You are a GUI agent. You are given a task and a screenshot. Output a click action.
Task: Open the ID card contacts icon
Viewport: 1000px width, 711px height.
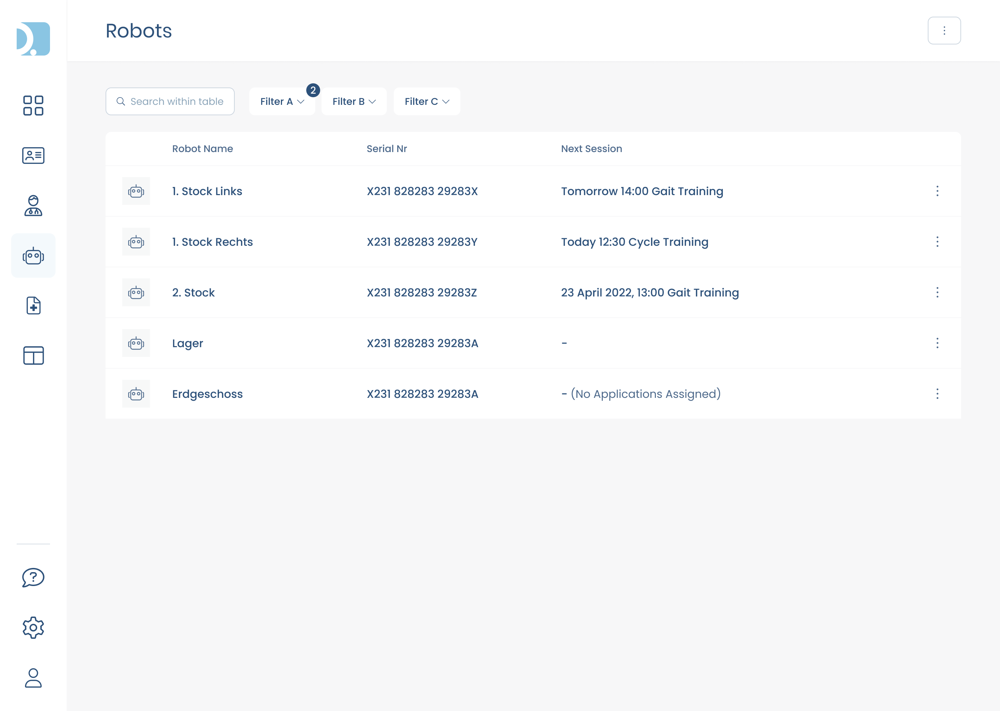coord(33,156)
